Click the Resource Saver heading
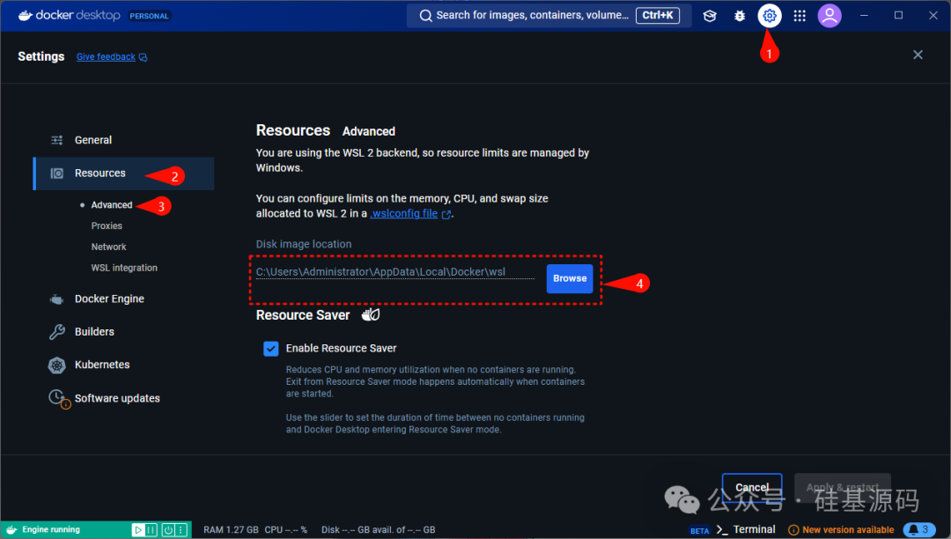The width and height of the screenshot is (951, 539). tap(303, 315)
